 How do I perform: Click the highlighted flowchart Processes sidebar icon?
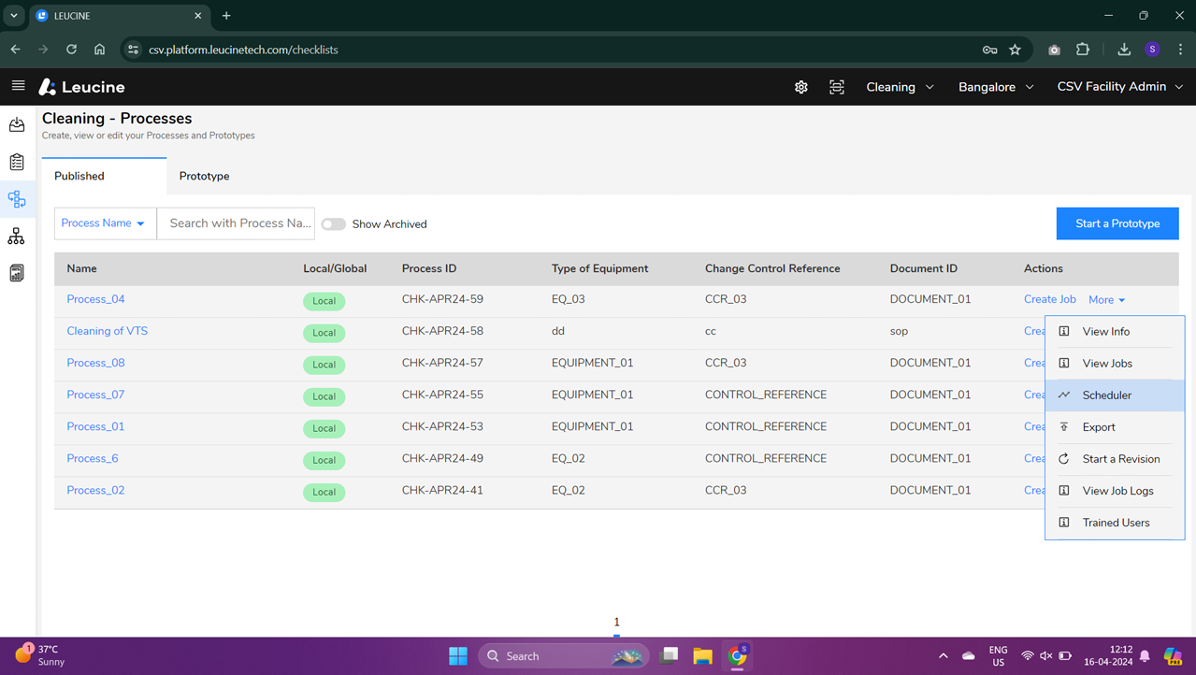16,198
